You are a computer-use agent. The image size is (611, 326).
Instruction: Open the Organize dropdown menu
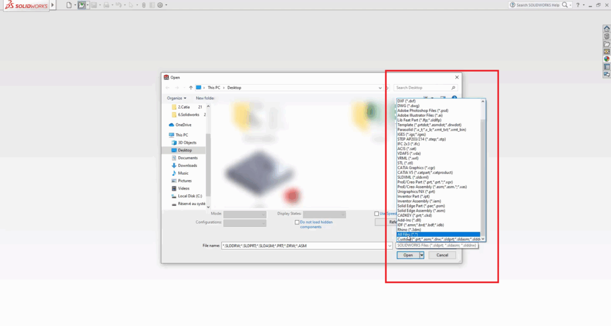[177, 98]
